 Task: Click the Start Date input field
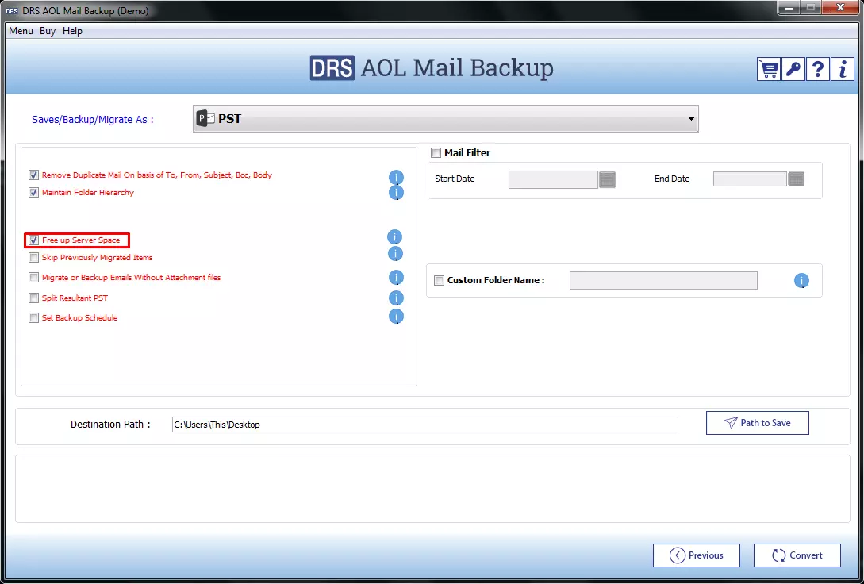553,179
